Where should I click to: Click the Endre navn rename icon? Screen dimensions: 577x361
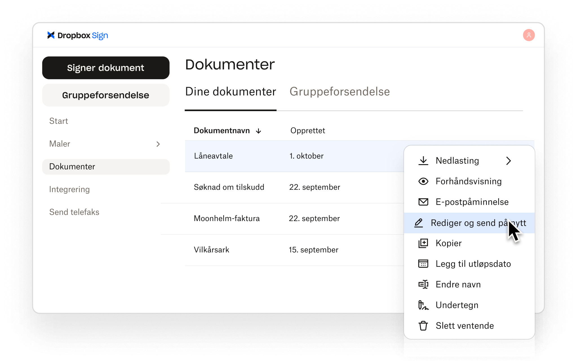pos(423,284)
